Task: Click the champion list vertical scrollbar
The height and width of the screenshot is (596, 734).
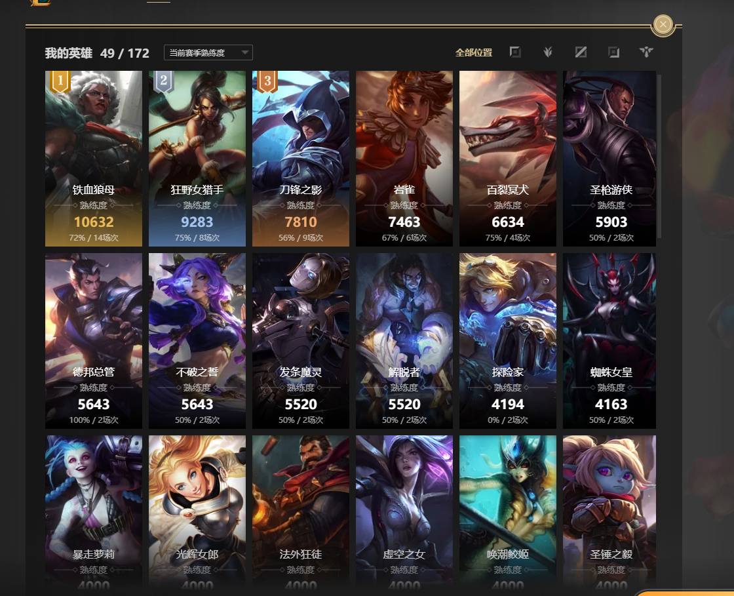Action: click(x=659, y=157)
